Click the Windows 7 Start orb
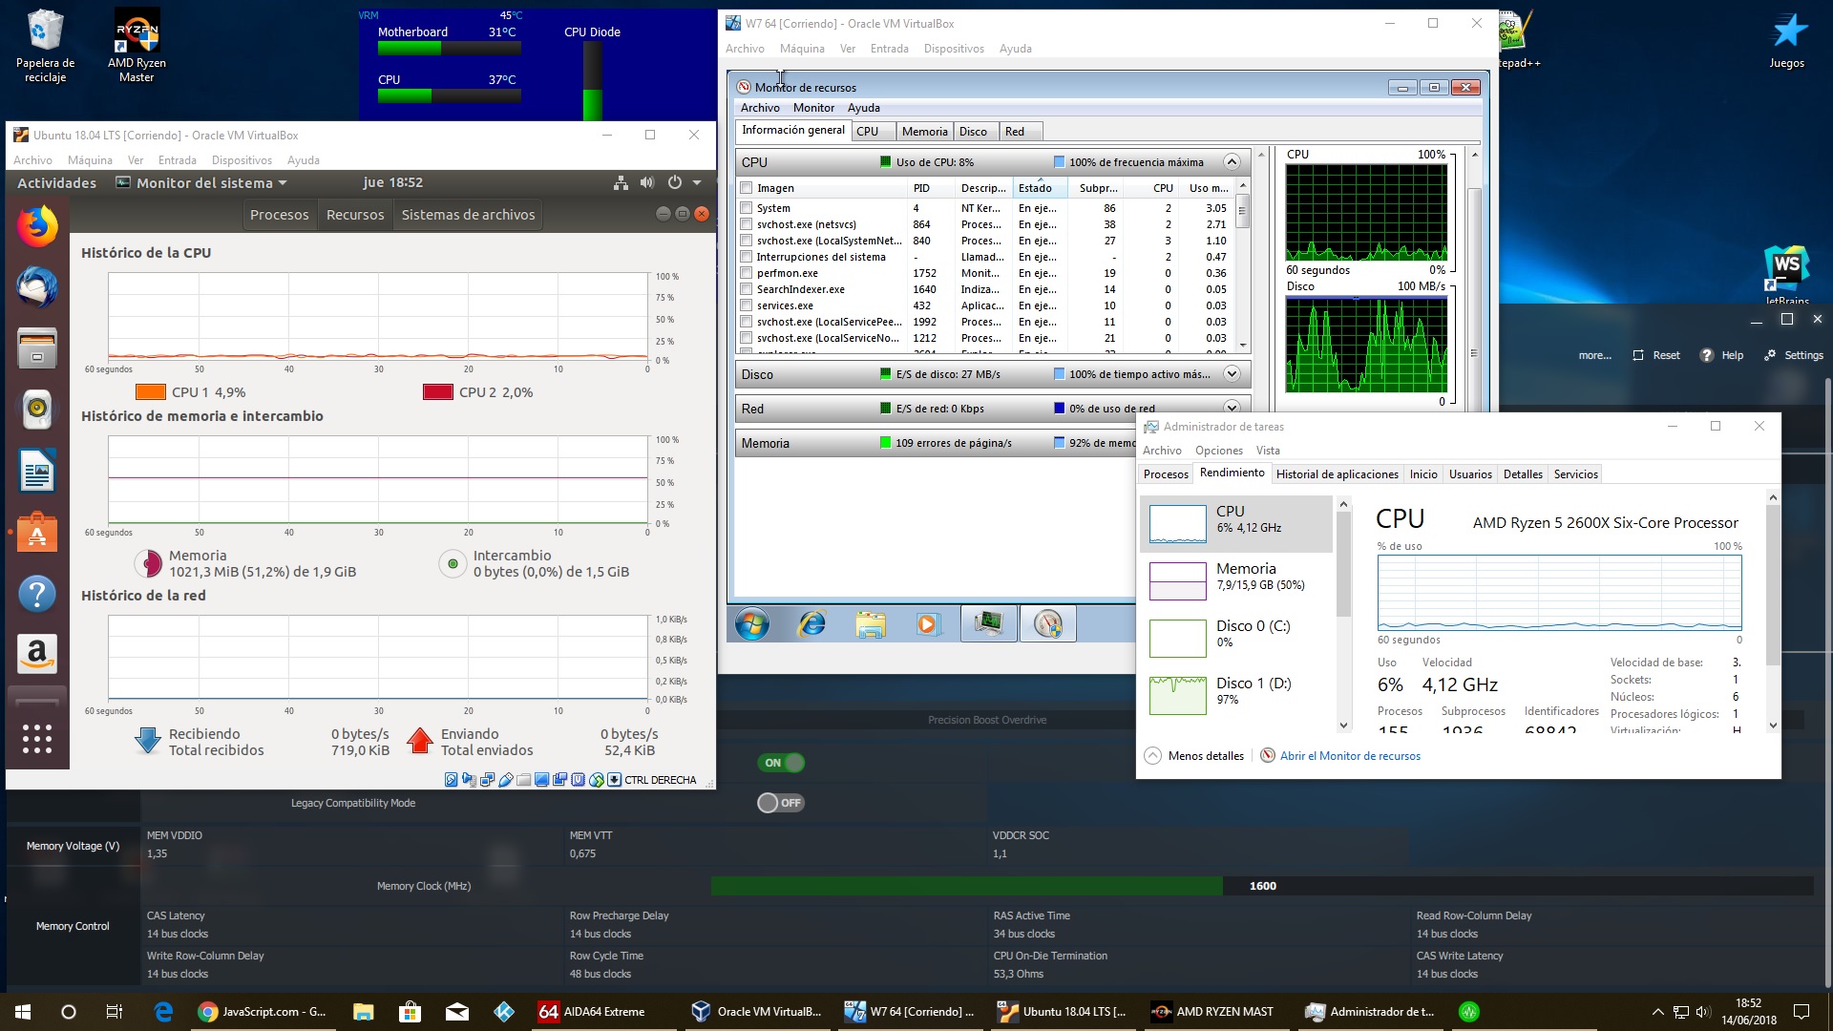The image size is (1833, 1031). (752, 624)
